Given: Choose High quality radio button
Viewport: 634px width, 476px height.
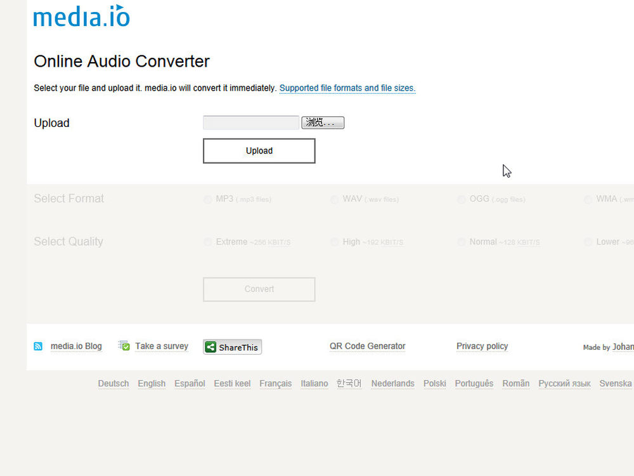Looking at the screenshot, I should pos(334,242).
